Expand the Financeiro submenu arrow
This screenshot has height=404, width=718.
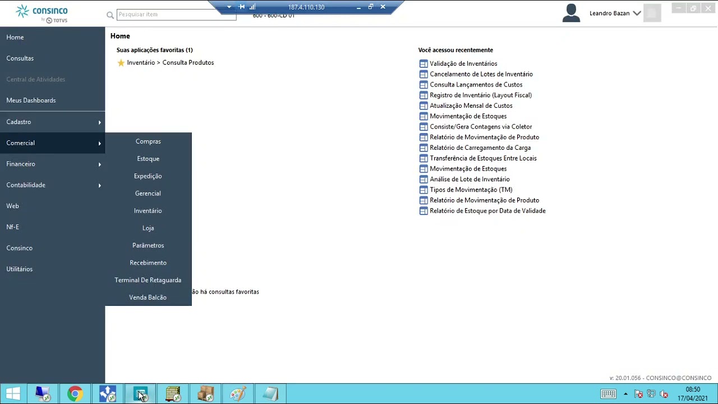[x=100, y=164]
